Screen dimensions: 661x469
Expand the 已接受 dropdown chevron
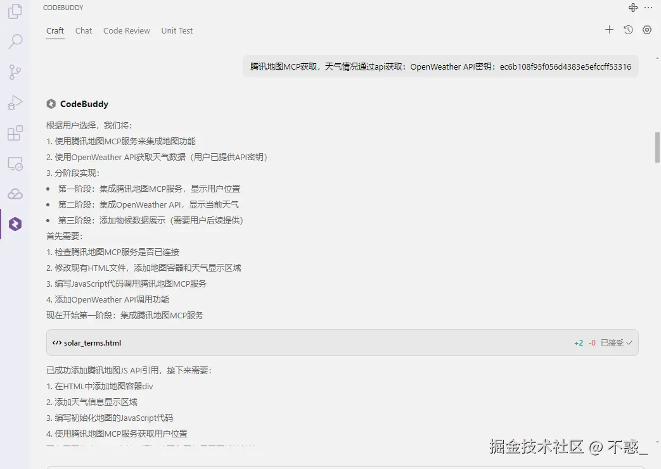point(629,342)
